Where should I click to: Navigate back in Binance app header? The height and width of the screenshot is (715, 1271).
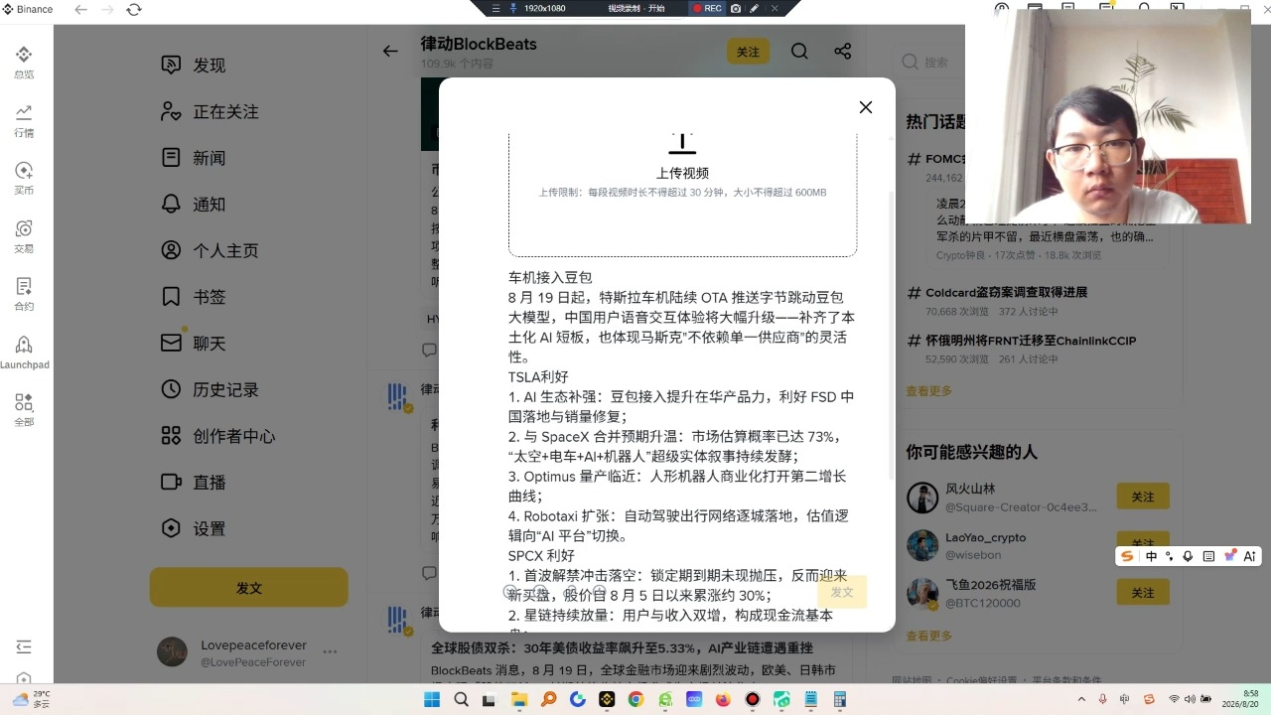(x=81, y=9)
